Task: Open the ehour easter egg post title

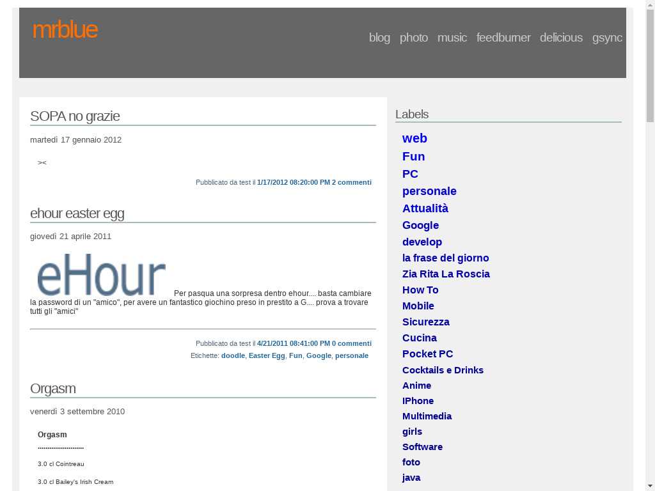Action: (x=77, y=214)
